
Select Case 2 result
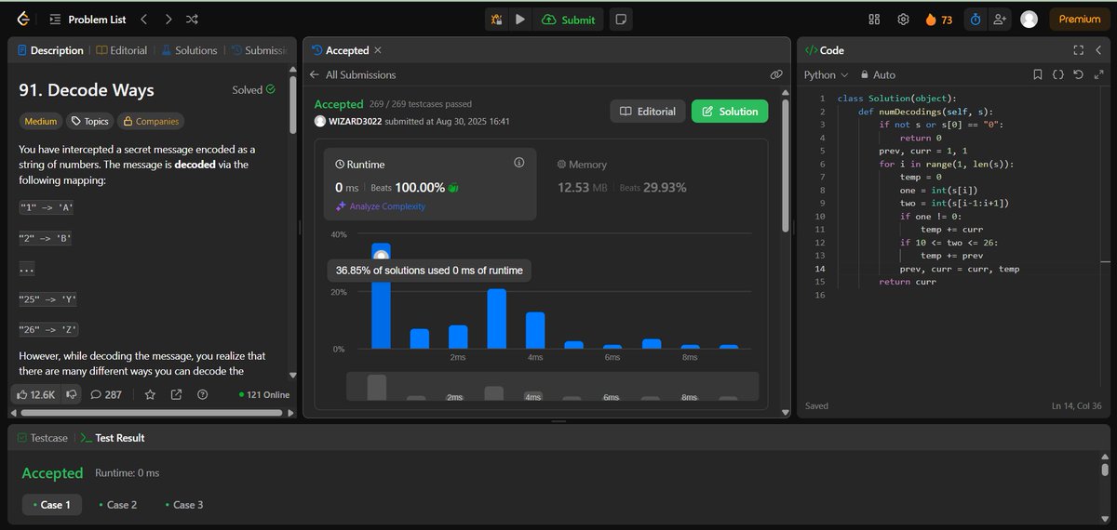coord(117,505)
